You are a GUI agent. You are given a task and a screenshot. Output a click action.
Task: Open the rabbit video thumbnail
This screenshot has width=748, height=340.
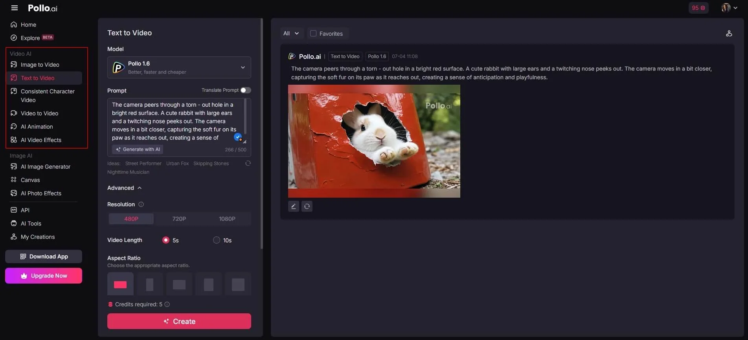tap(374, 141)
